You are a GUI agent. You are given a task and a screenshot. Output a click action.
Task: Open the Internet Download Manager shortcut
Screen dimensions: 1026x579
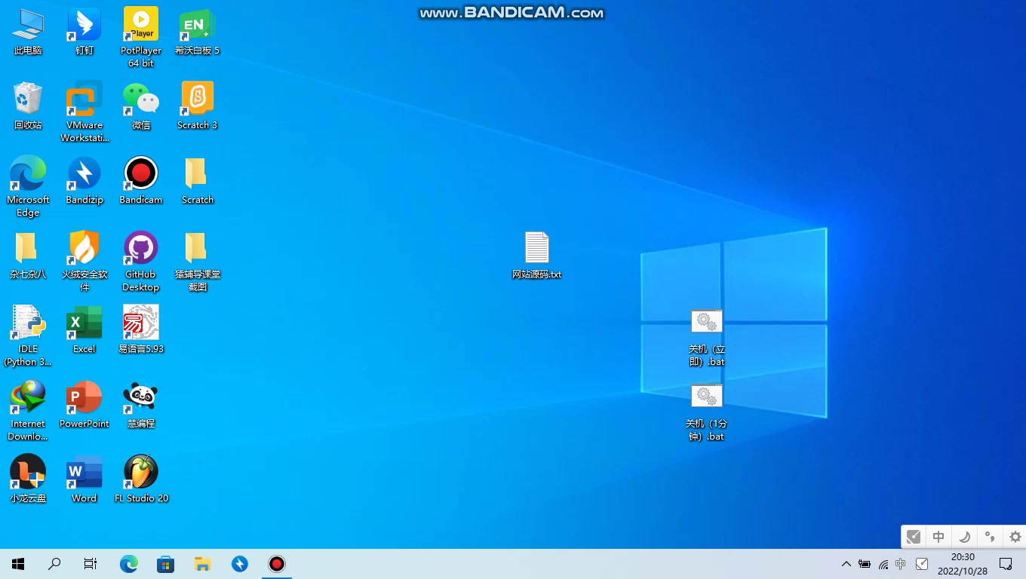click(x=28, y=398)
